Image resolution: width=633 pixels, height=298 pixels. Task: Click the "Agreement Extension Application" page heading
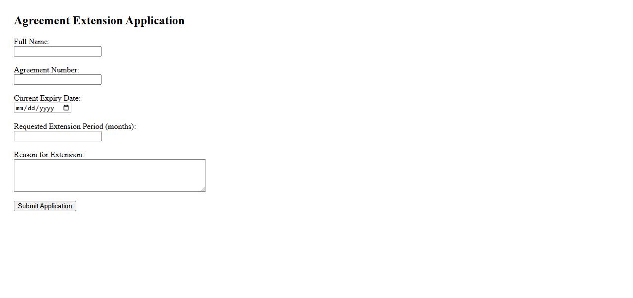[99, 21]
